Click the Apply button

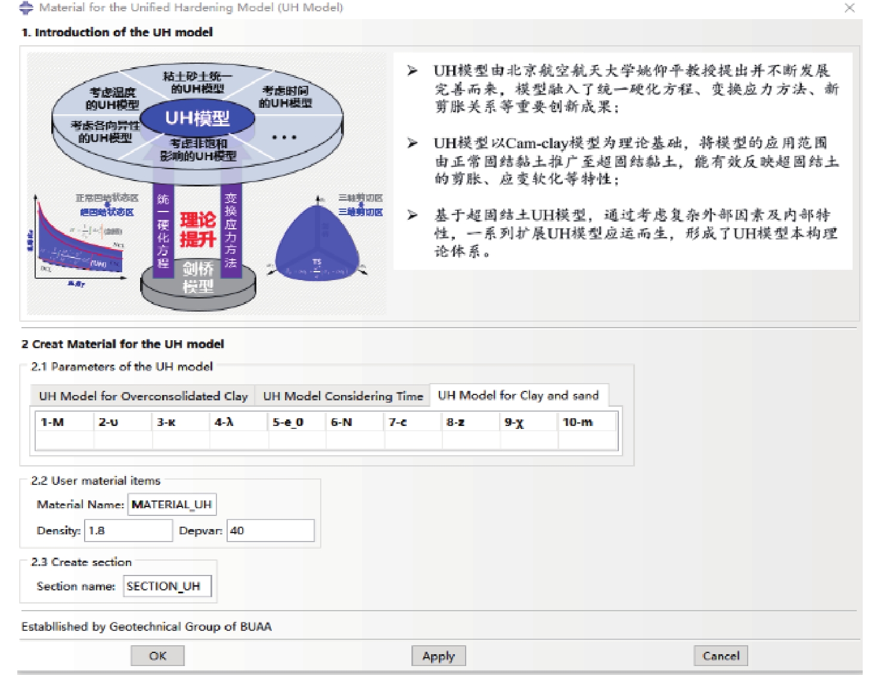point(438,656)
